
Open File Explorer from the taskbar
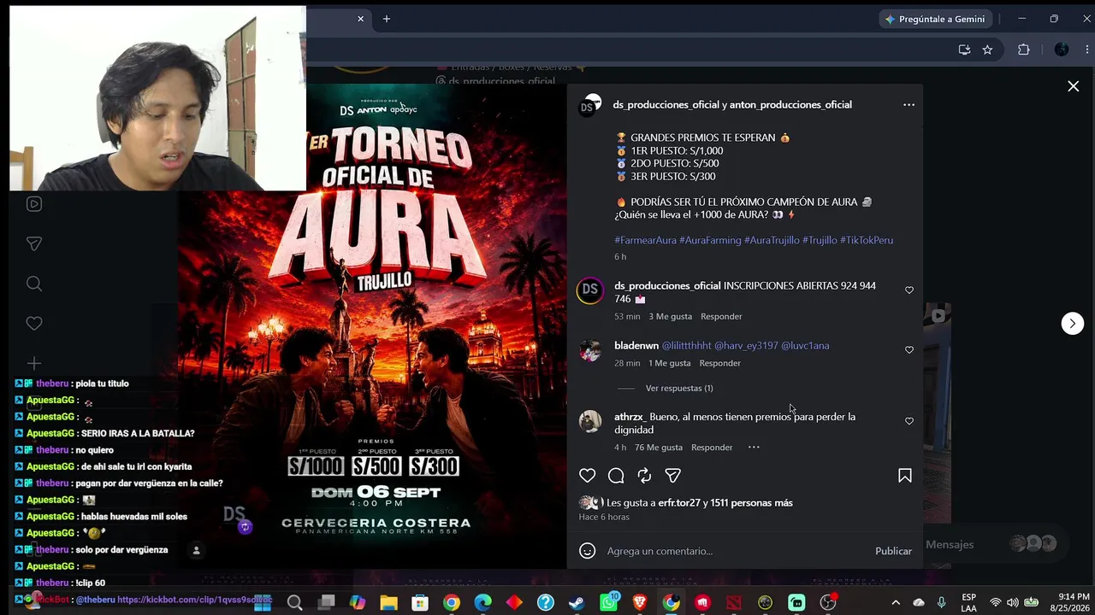point(388,603)
